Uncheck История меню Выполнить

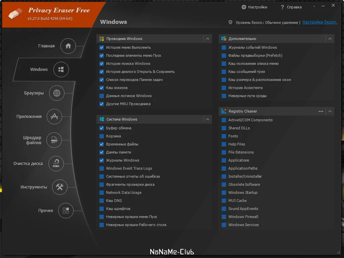pos(101,47)
